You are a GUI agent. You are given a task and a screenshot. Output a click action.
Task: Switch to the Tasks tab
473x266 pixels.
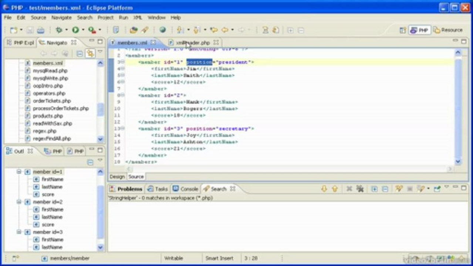click(x=158, y=189)
